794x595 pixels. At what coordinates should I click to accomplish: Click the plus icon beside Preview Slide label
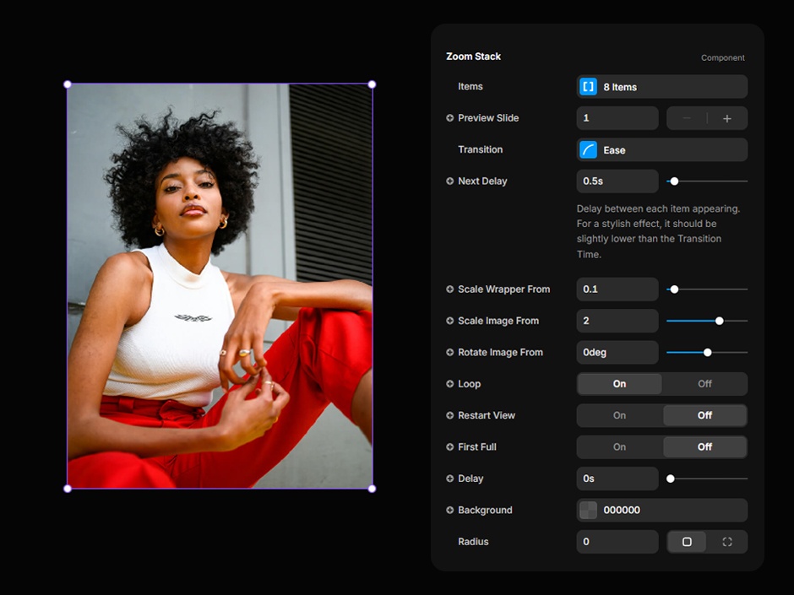tap(450, 118)
